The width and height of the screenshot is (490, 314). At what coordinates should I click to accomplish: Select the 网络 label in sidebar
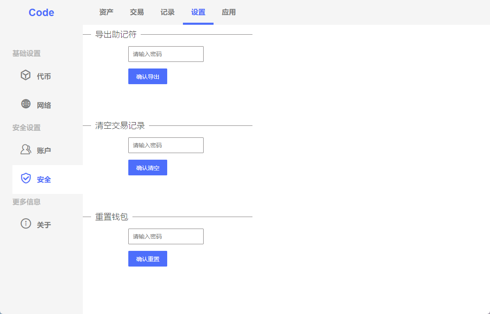(x=44, y=105)
